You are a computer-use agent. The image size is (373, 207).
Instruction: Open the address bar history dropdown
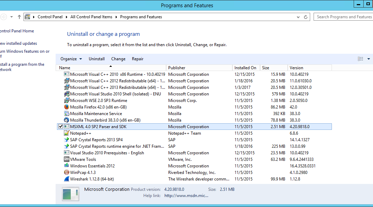(298, 17)
